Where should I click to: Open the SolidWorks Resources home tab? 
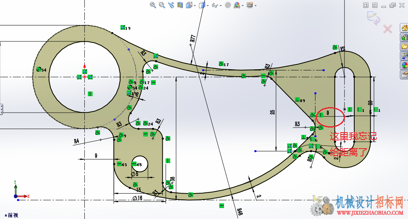coord(404,28)
